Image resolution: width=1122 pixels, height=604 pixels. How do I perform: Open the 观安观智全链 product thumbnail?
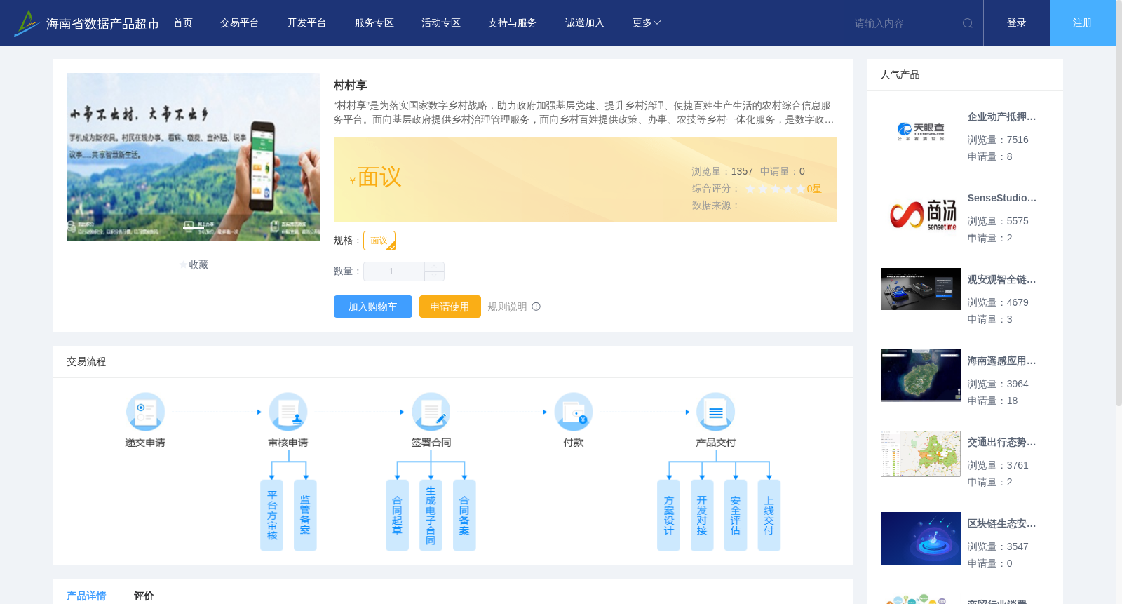[x=921, y=289]
